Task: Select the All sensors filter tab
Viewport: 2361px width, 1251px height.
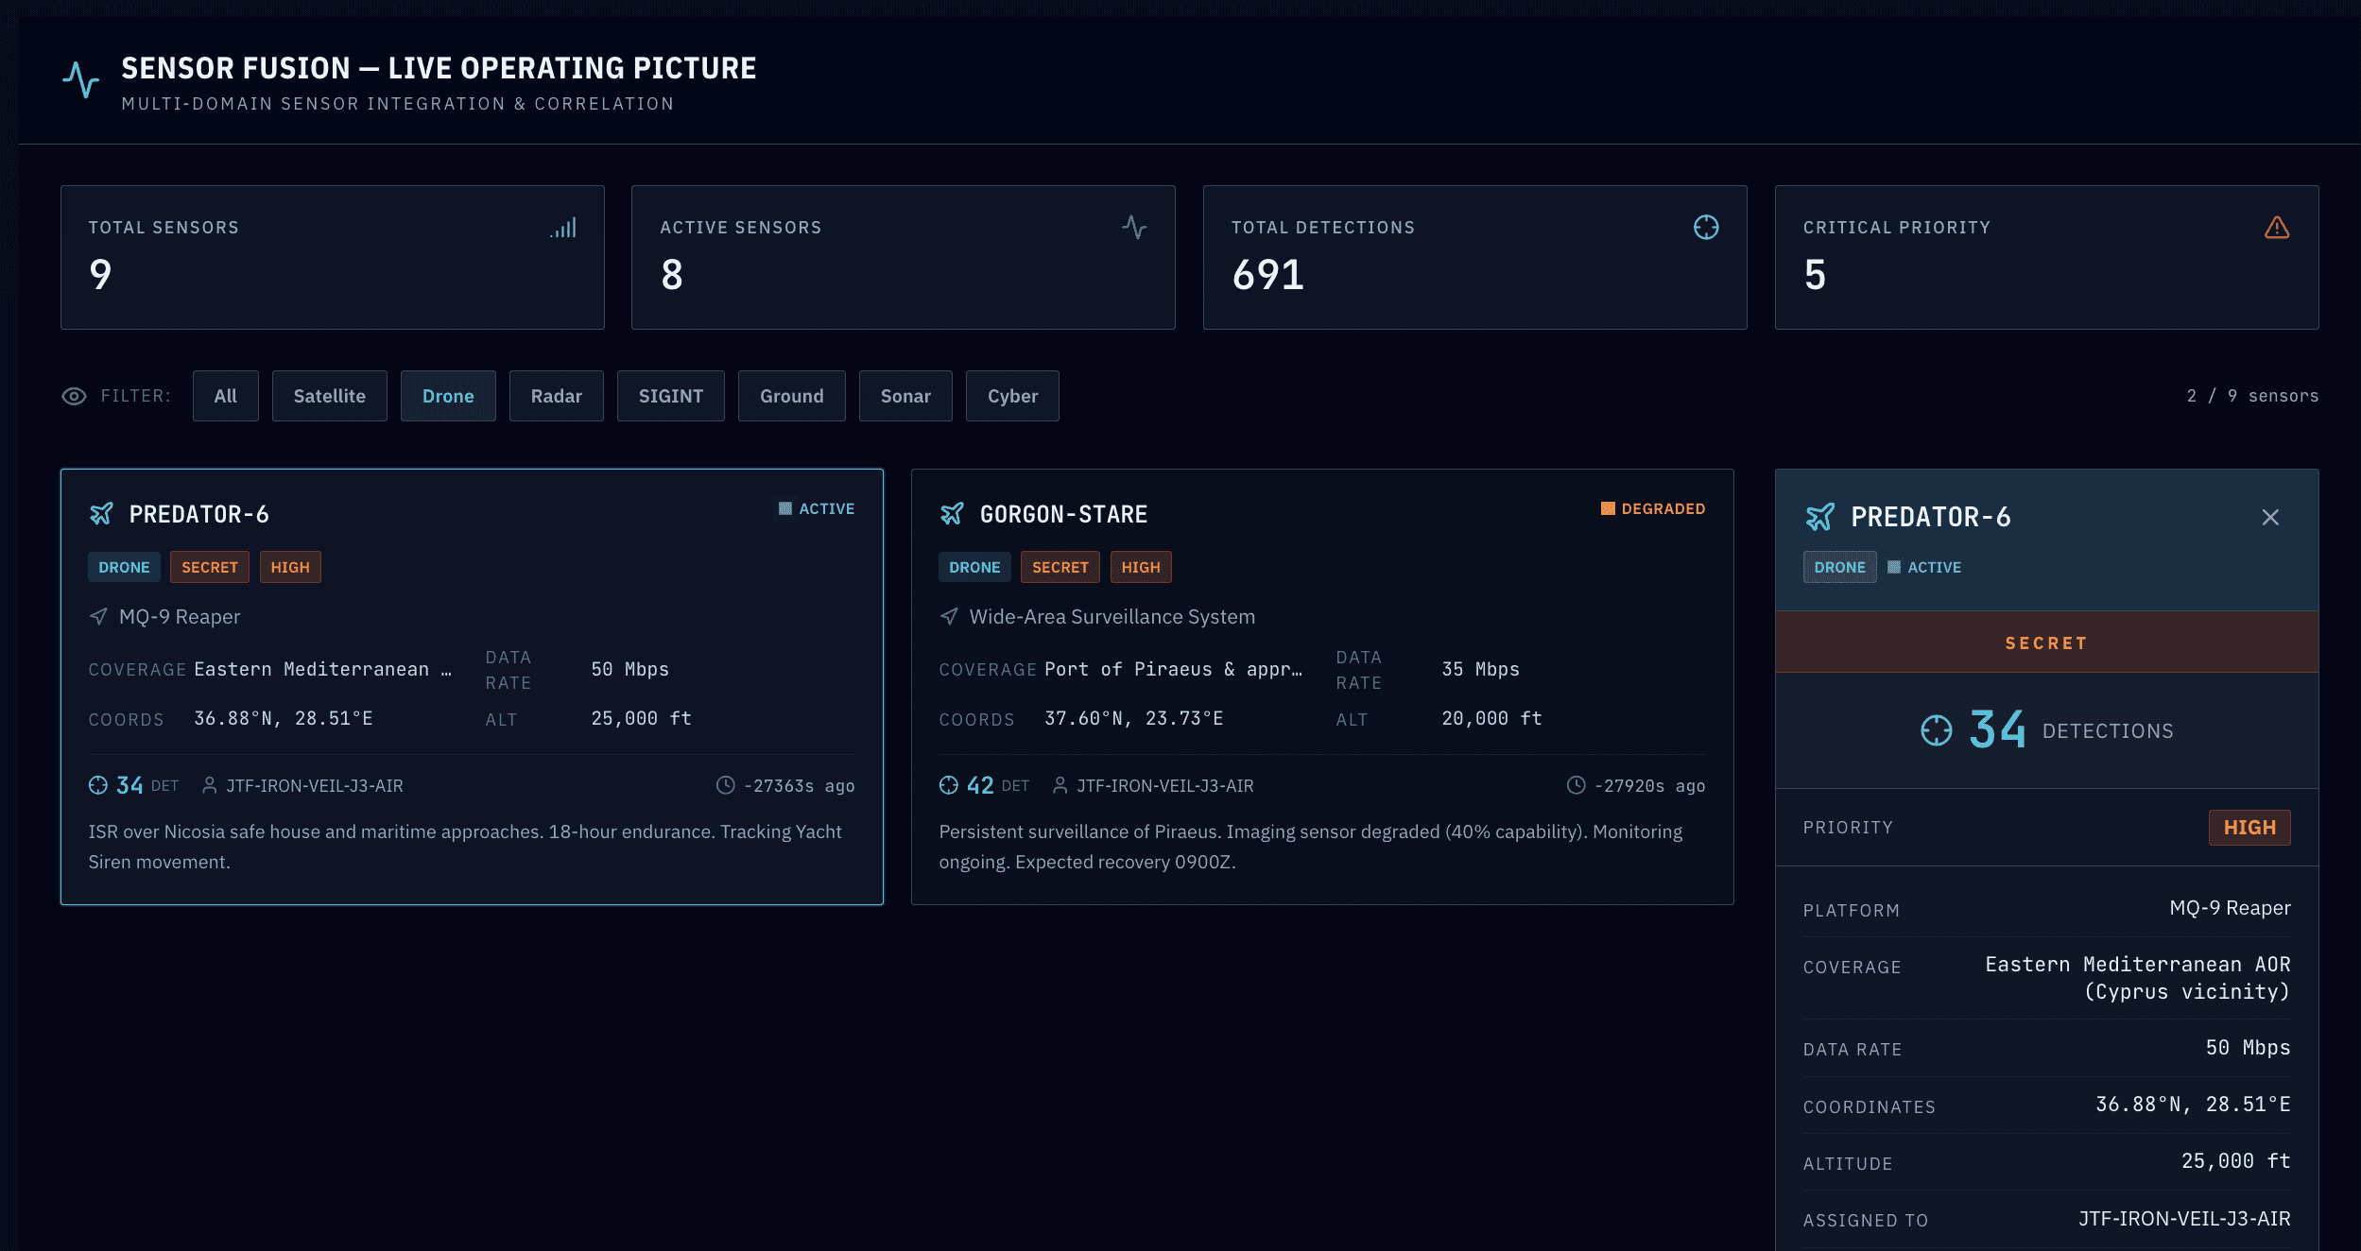Action: pos(225,395)
